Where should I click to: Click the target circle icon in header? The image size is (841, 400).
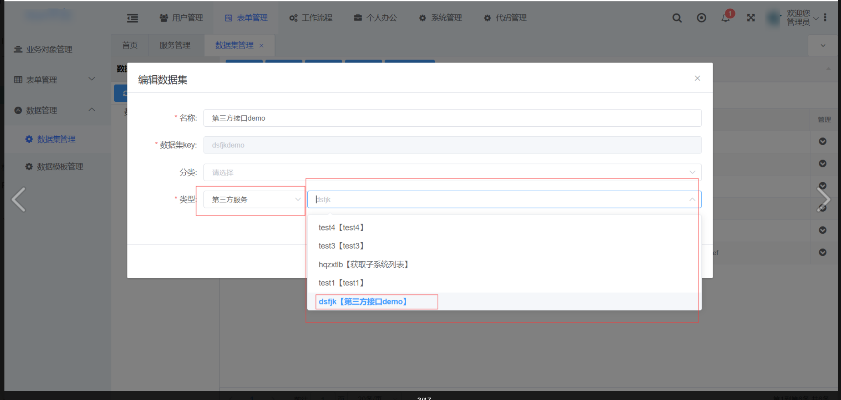tap(701, 18)
